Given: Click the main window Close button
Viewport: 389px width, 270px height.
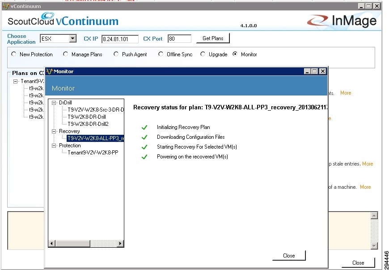Looking at the screenshot, I should pos(358,262).
